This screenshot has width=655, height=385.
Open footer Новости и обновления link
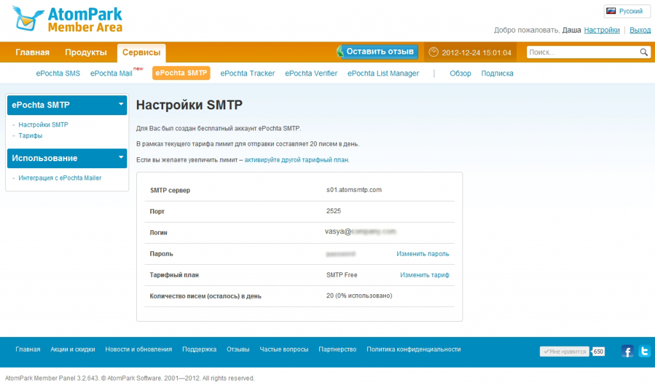(x=139, y=350)
